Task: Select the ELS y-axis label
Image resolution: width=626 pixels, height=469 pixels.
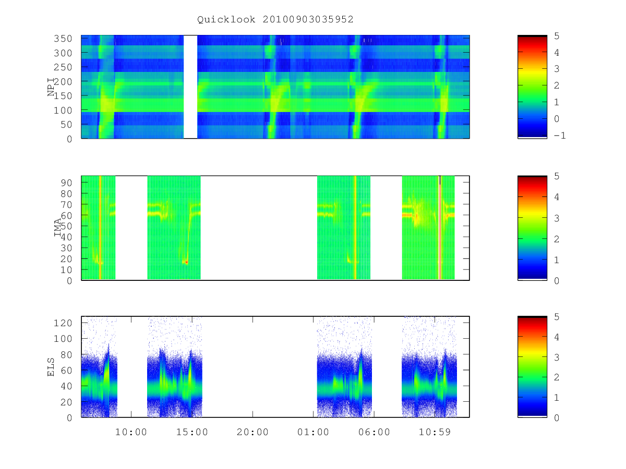Action: click(x=51, y=367)
